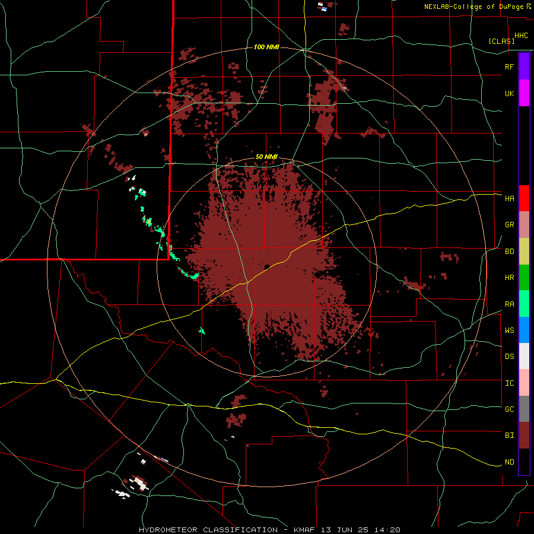The image size is (534, 534).
Task: Click the DS legend label
Action: 509,357
